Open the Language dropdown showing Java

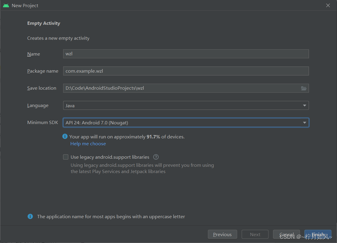pos(186,106)
